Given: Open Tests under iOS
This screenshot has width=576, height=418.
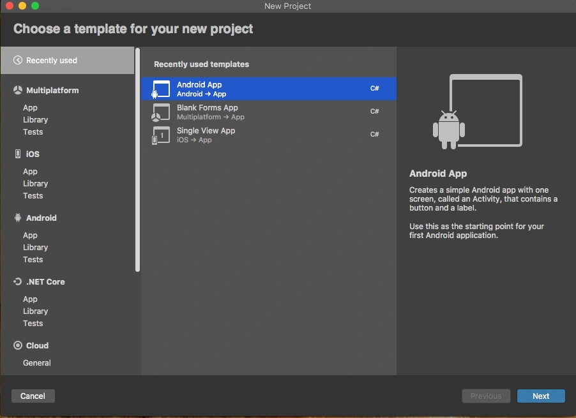Looking at the screenshot, I should pos(33,196).
